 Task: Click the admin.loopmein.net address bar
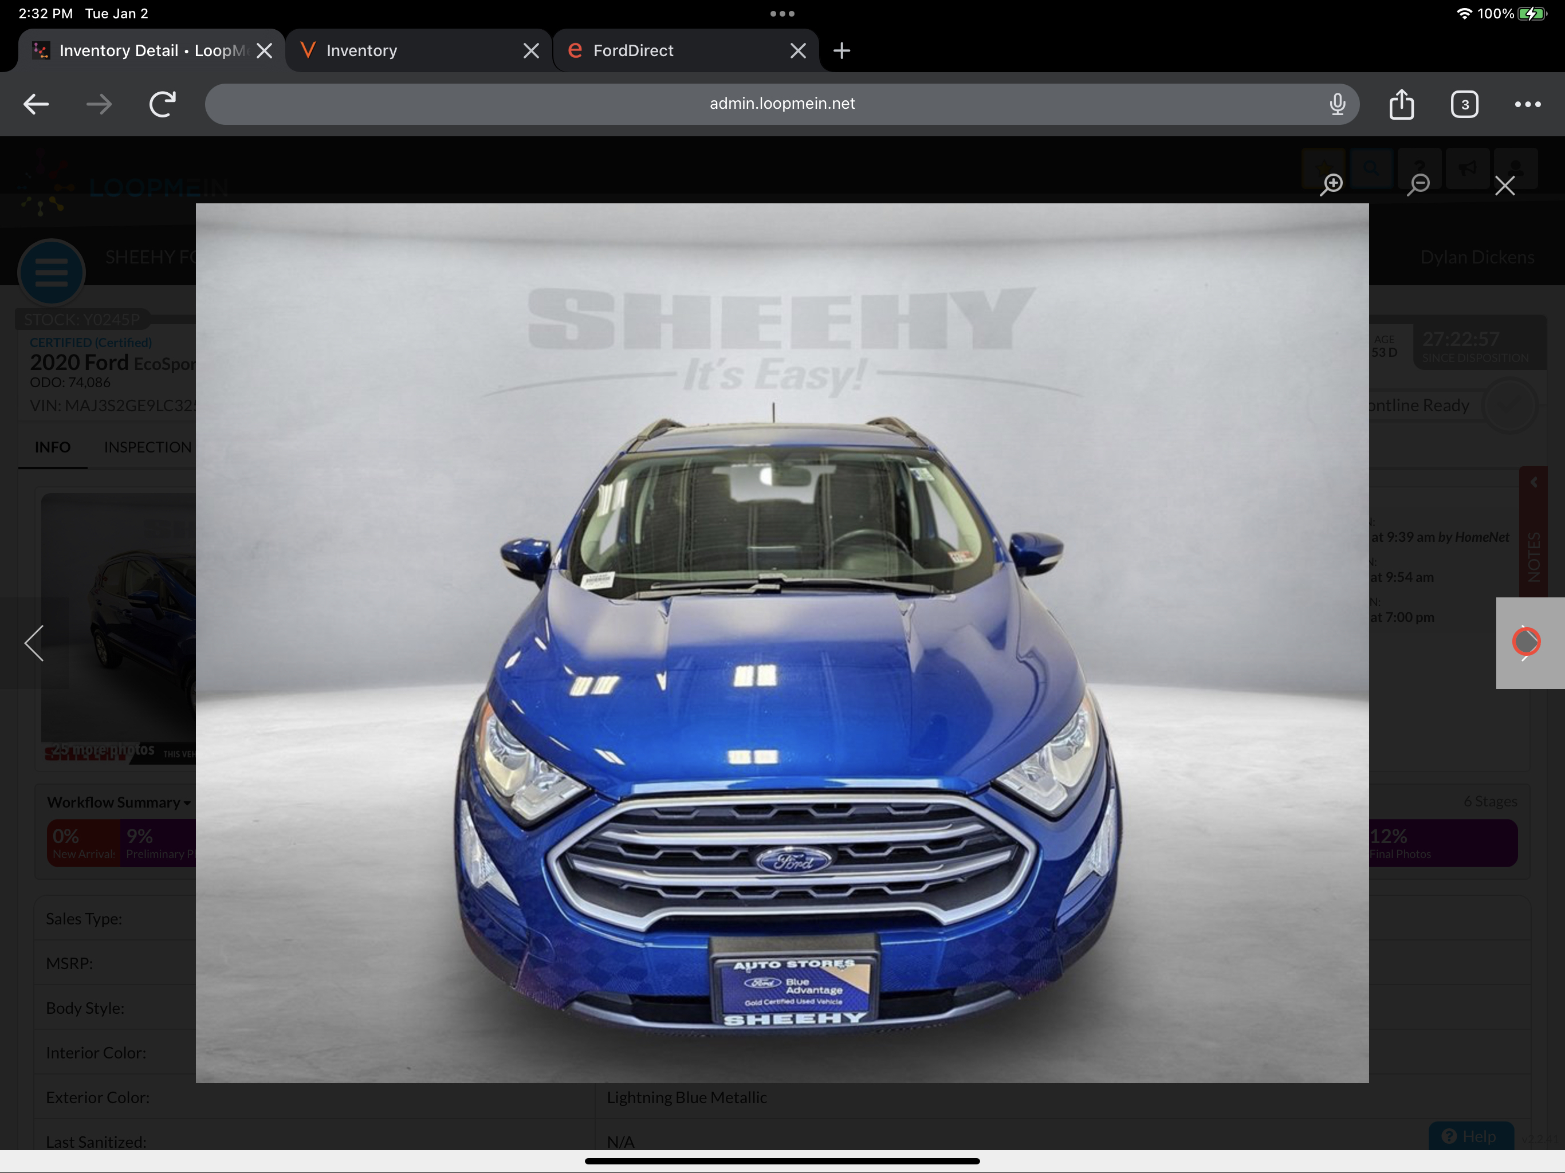(x=782, y=104)
